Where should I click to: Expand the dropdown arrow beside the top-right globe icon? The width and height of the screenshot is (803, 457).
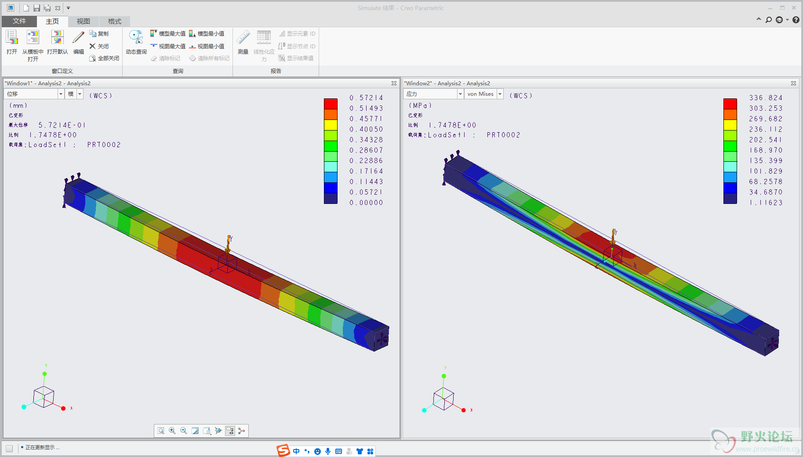[787, 20]
